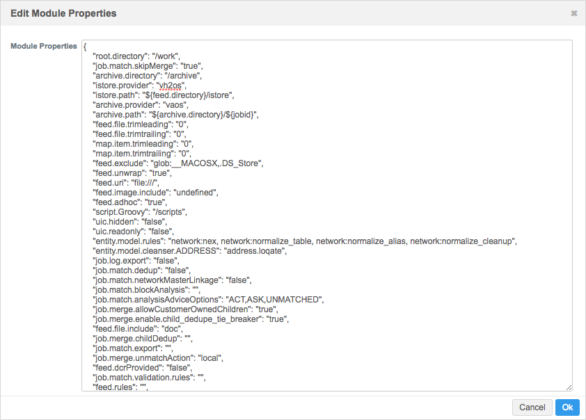586x420 pixels.
Task: Click the textarea resize handle corner
Action: click(x=569, y=387)
